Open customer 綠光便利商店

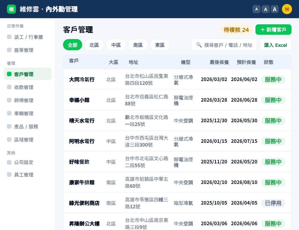[84, 203]
